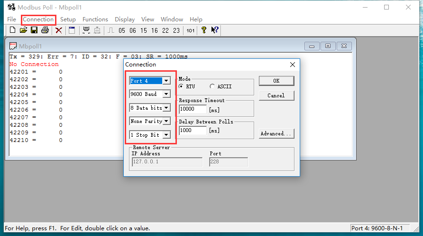Screen dimensions: 423x236
Task: Click Cancel in the Connection dialog
Action: click(x=276, y=95)
